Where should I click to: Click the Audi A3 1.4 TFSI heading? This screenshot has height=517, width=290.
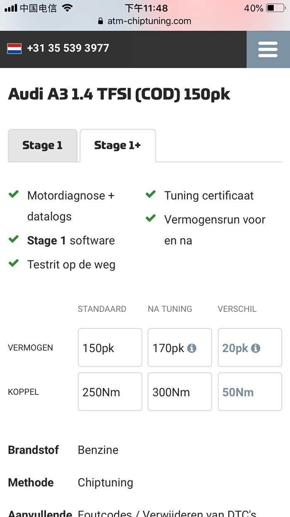click(119, 94)
